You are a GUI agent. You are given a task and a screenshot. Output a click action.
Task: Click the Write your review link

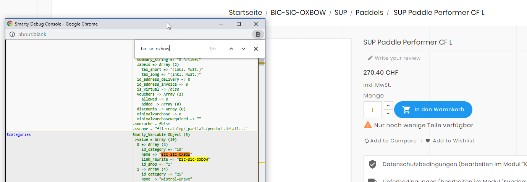click(398, 58)
